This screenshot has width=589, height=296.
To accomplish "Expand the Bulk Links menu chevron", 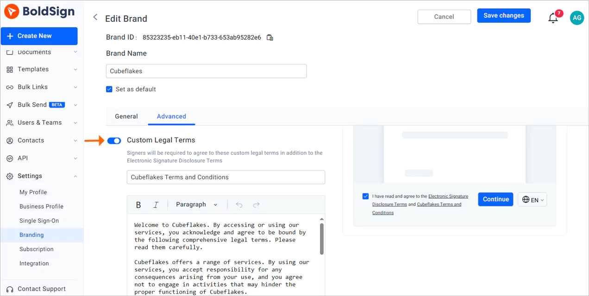I will (x=75, y=87).
